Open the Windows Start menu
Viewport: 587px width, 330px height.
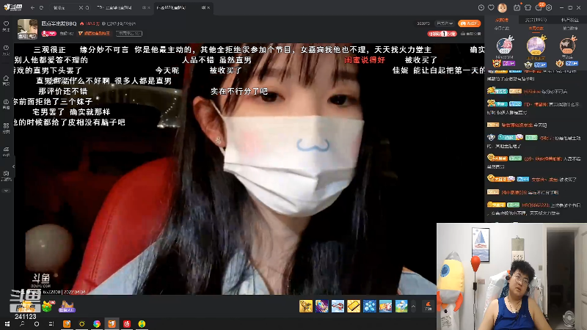(7, 324)
